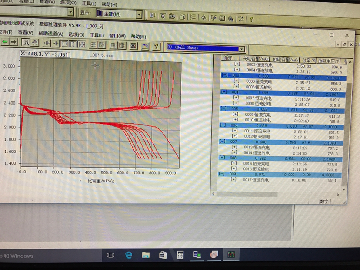Toggle the fit-width view icon
The width and height of the screenshot is (360, 270).
click(64, 44)
